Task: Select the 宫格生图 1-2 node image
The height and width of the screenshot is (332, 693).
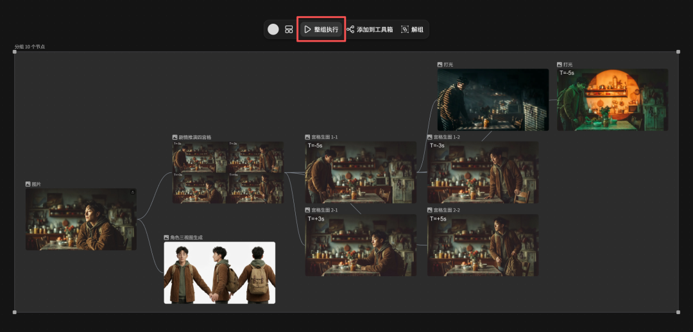Action: pyautogui.click(x=483, y=172)
